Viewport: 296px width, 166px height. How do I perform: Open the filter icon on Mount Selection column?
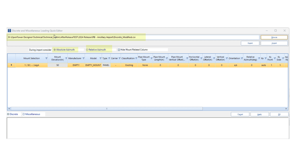click(x=47, y=58)
